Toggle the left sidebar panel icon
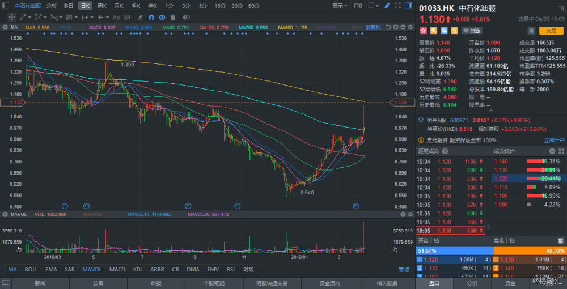The width and height of the screenshot is (567, 289). point(6,6)
